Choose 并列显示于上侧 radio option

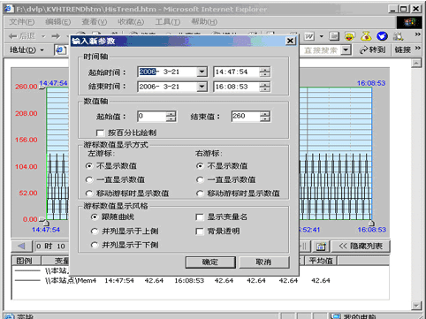pos(95,232)
